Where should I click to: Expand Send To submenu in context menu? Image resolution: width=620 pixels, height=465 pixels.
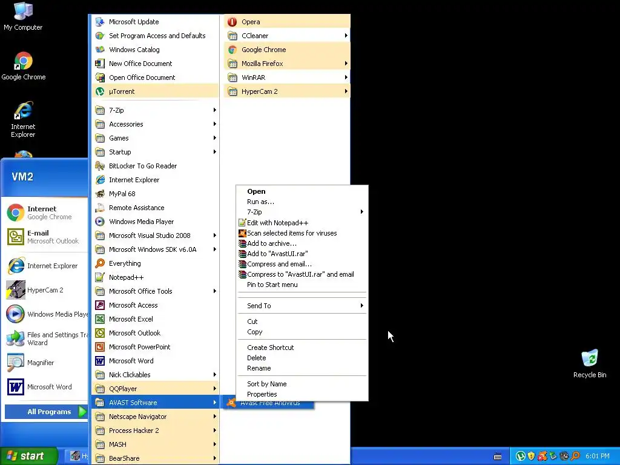(302, 306)
